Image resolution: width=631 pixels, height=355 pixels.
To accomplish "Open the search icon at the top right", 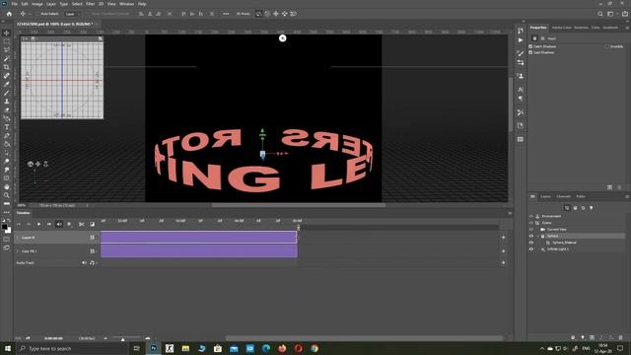I will tap(600, 14).
